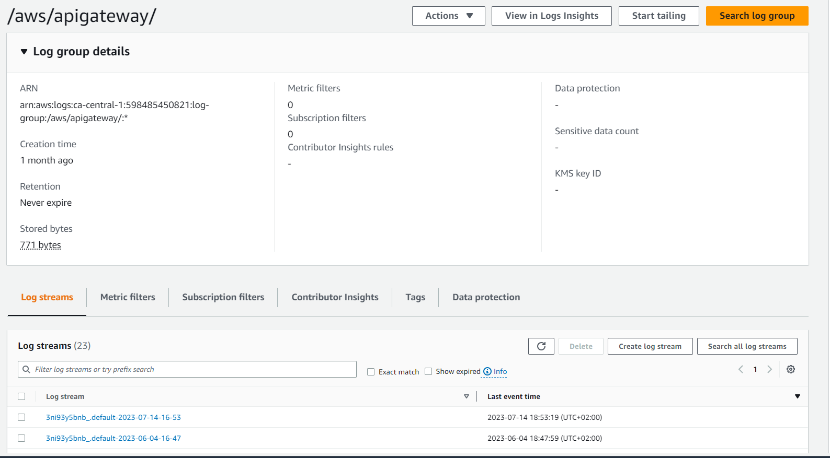Open log stream 3ni93y5bnb_.default-2023-07-14-16-53
The image size is (830, 458).
113,417
